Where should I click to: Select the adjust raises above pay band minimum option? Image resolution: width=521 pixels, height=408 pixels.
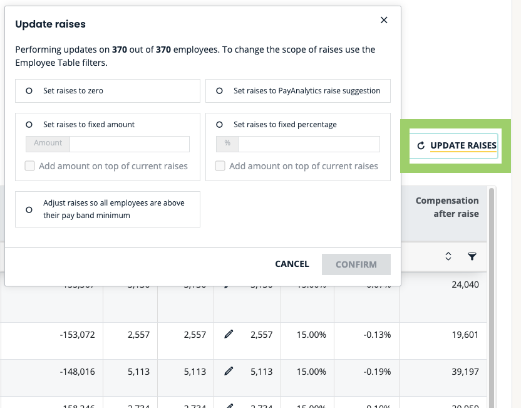[29, 209]
